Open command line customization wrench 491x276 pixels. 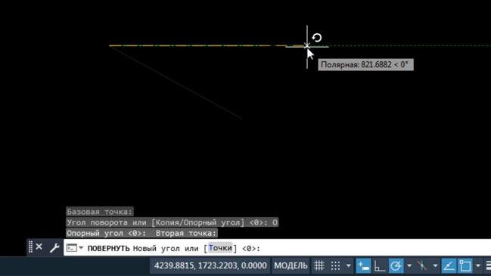click(54, 248)
